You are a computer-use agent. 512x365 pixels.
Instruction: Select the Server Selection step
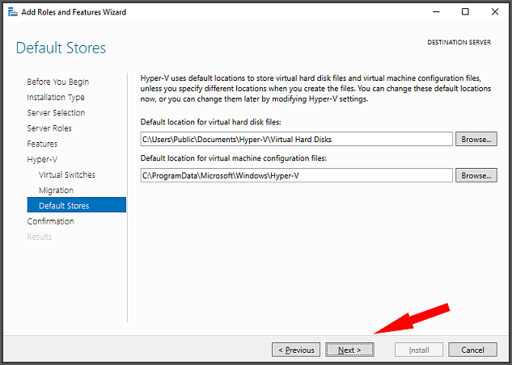click(56, 112)
